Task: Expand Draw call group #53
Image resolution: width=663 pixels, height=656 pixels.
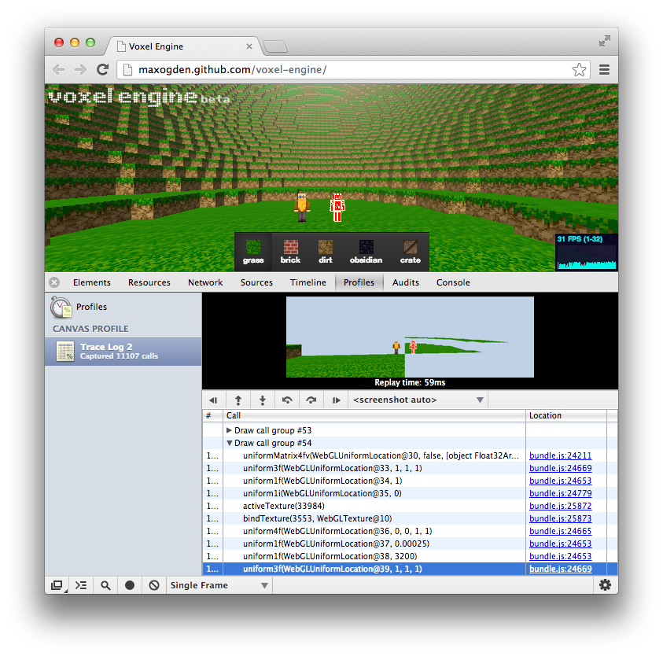Action: click(229, 430)
